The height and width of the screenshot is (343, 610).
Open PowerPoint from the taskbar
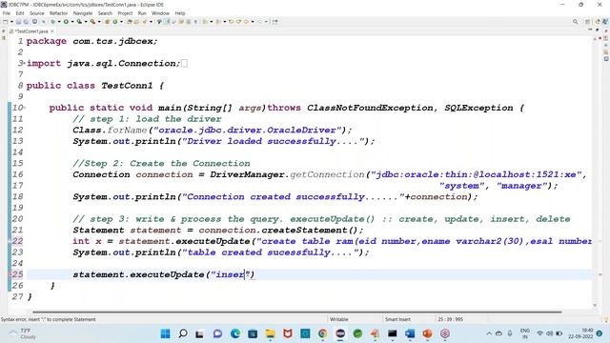(x=427, y=333)
